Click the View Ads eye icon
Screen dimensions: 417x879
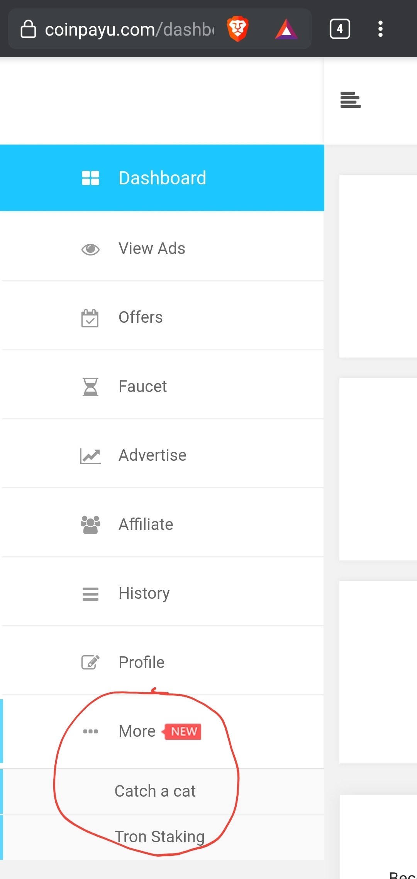click(90, 249)
